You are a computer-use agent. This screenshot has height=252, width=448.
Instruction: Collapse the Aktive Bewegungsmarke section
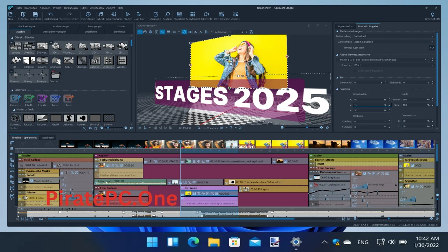337,55
